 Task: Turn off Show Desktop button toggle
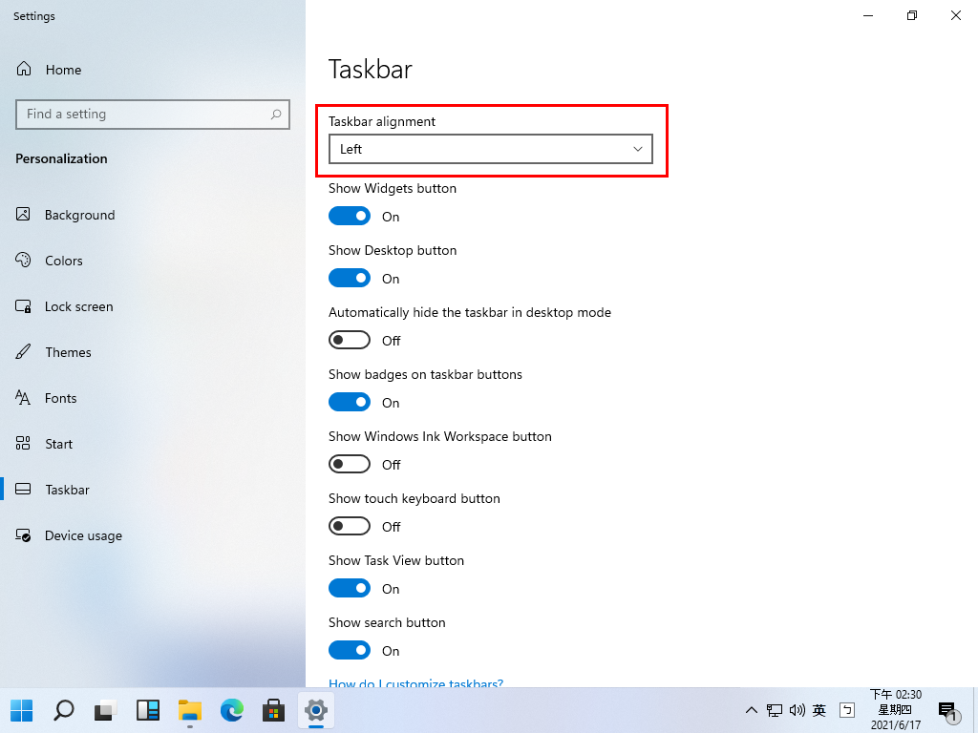pyautogui.click(x=350, y=278)
